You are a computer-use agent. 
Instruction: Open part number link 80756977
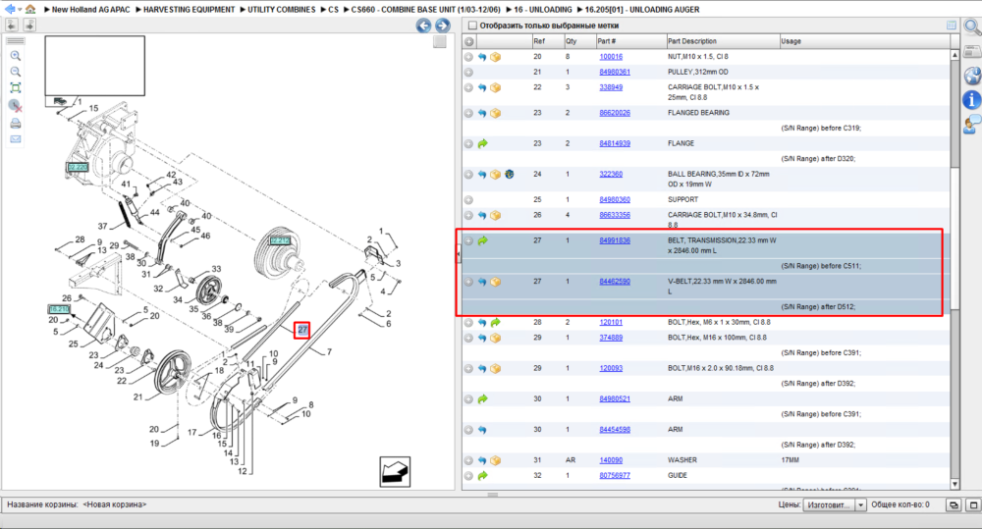coord(615,475)
